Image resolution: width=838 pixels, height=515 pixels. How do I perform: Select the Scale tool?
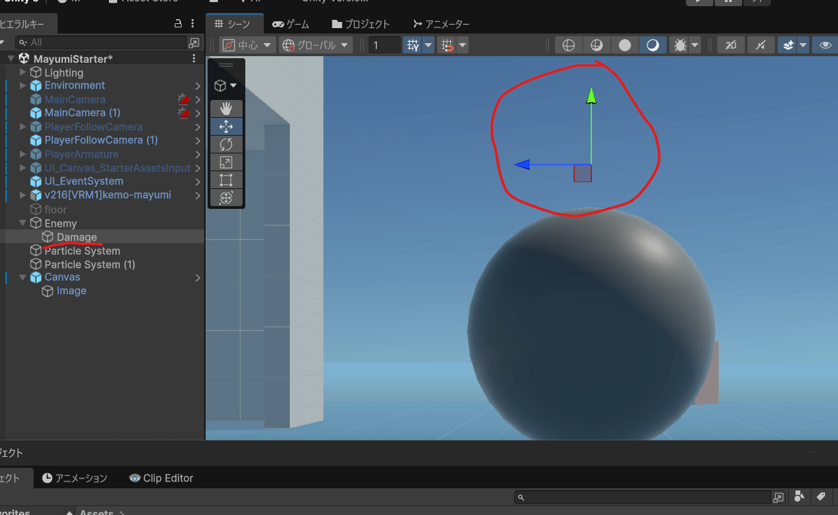tap(226, 162)
